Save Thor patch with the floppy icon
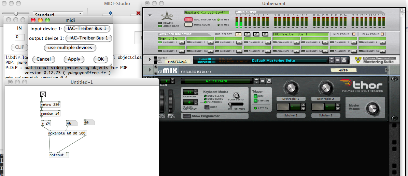Screen dimensions: 408x176 (x=269, y=81)
